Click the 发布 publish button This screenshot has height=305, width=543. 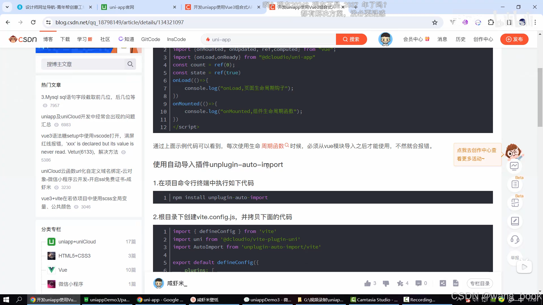(514, 39)
